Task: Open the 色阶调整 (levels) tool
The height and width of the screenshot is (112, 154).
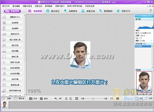Action: tap(12, 51)
